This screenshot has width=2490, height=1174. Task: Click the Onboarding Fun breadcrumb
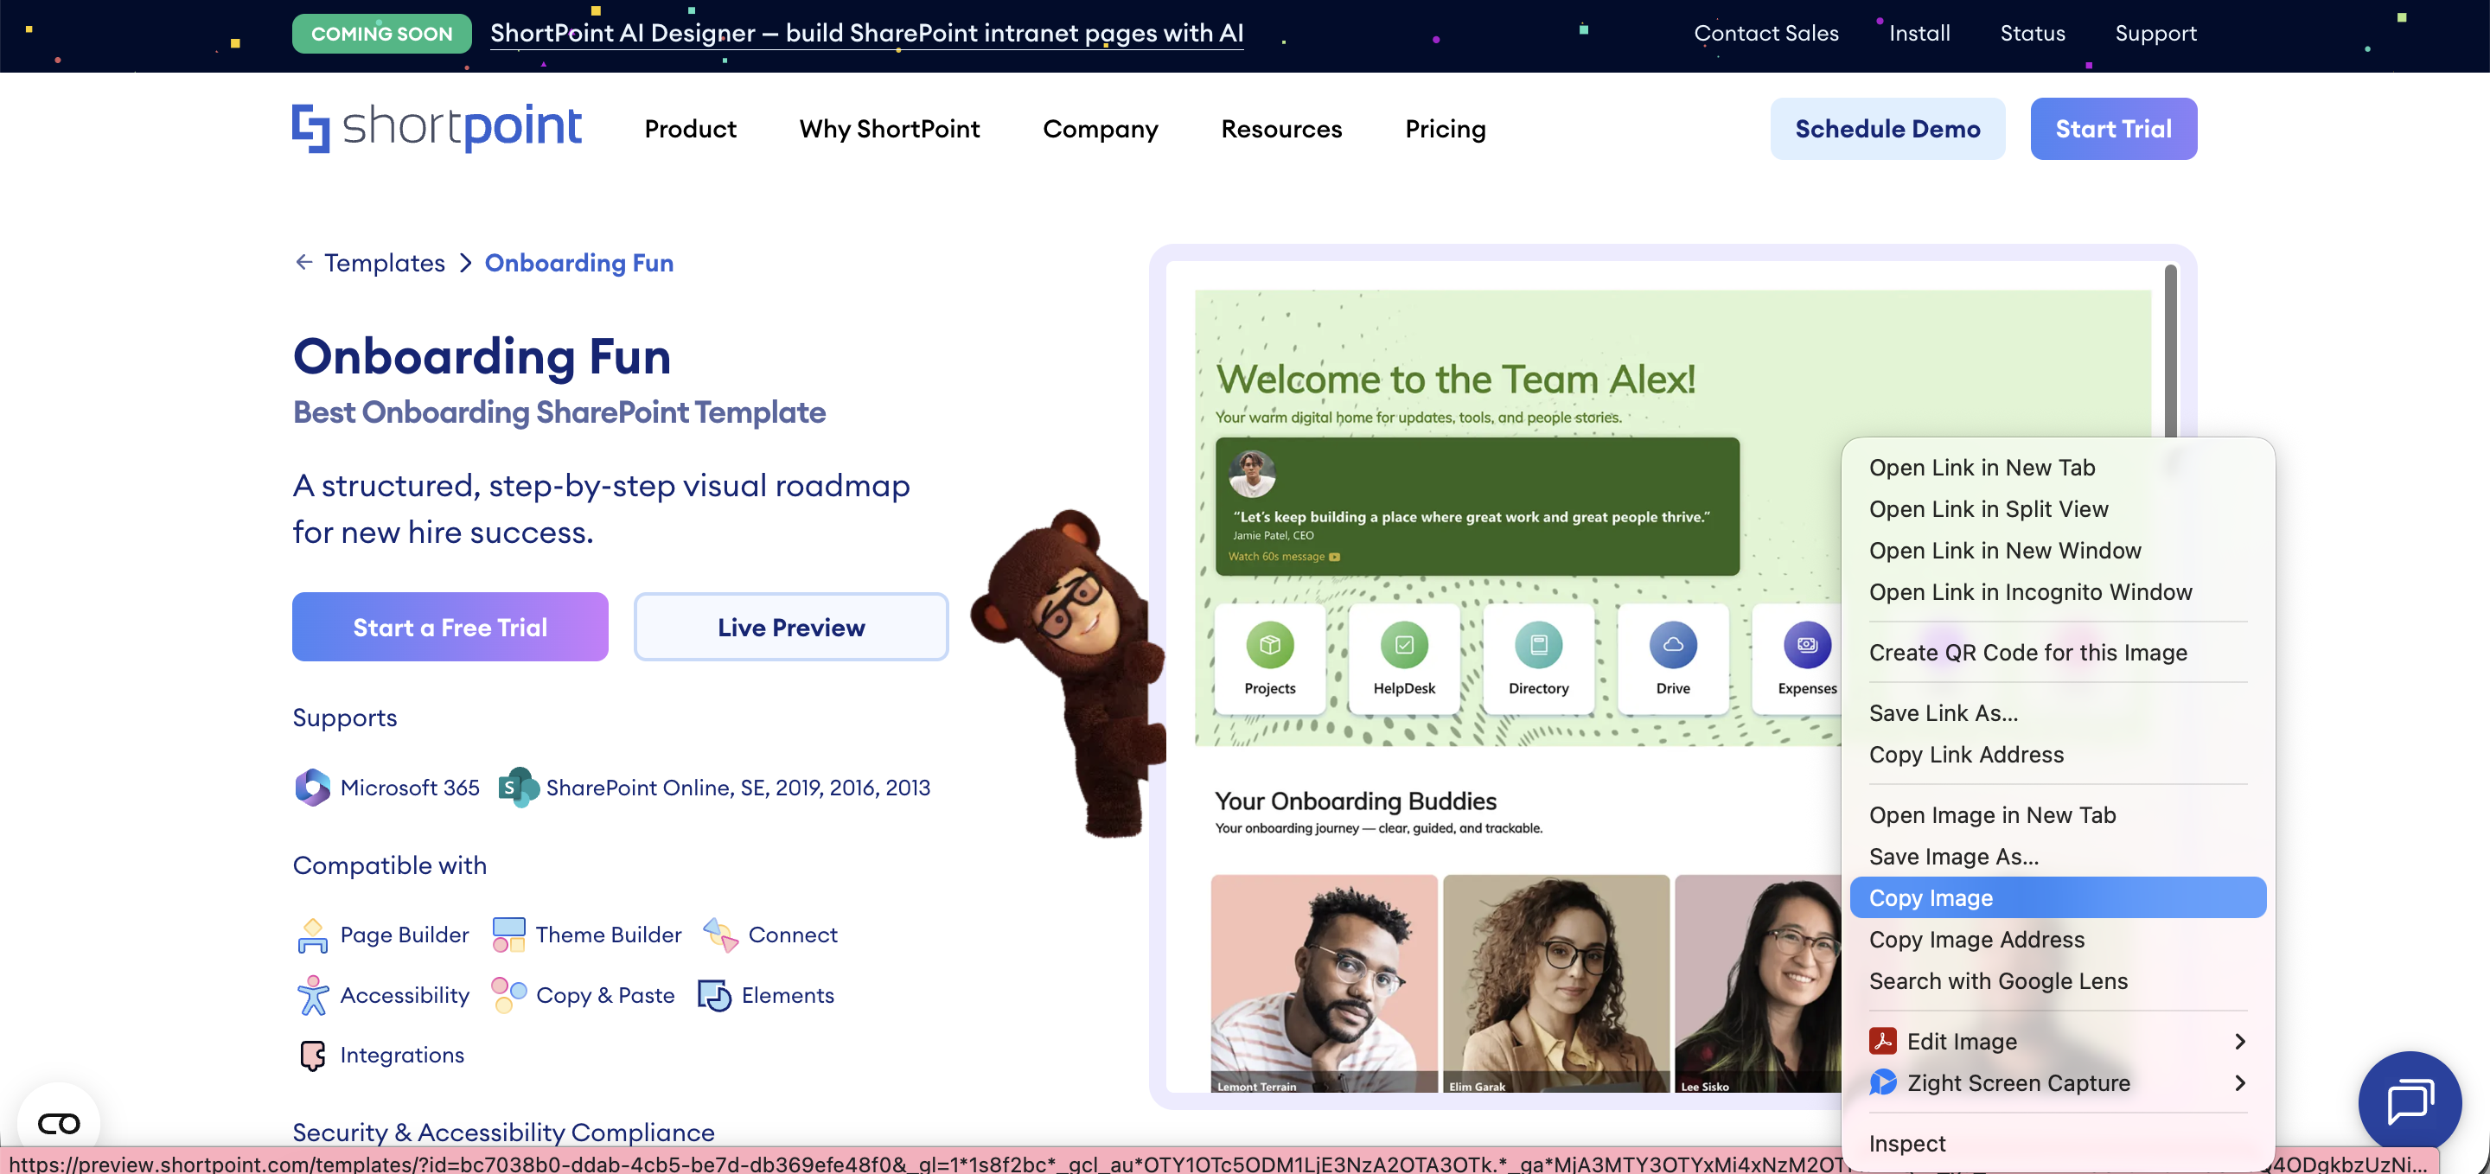pyautogui.click(x=578, y=263)
